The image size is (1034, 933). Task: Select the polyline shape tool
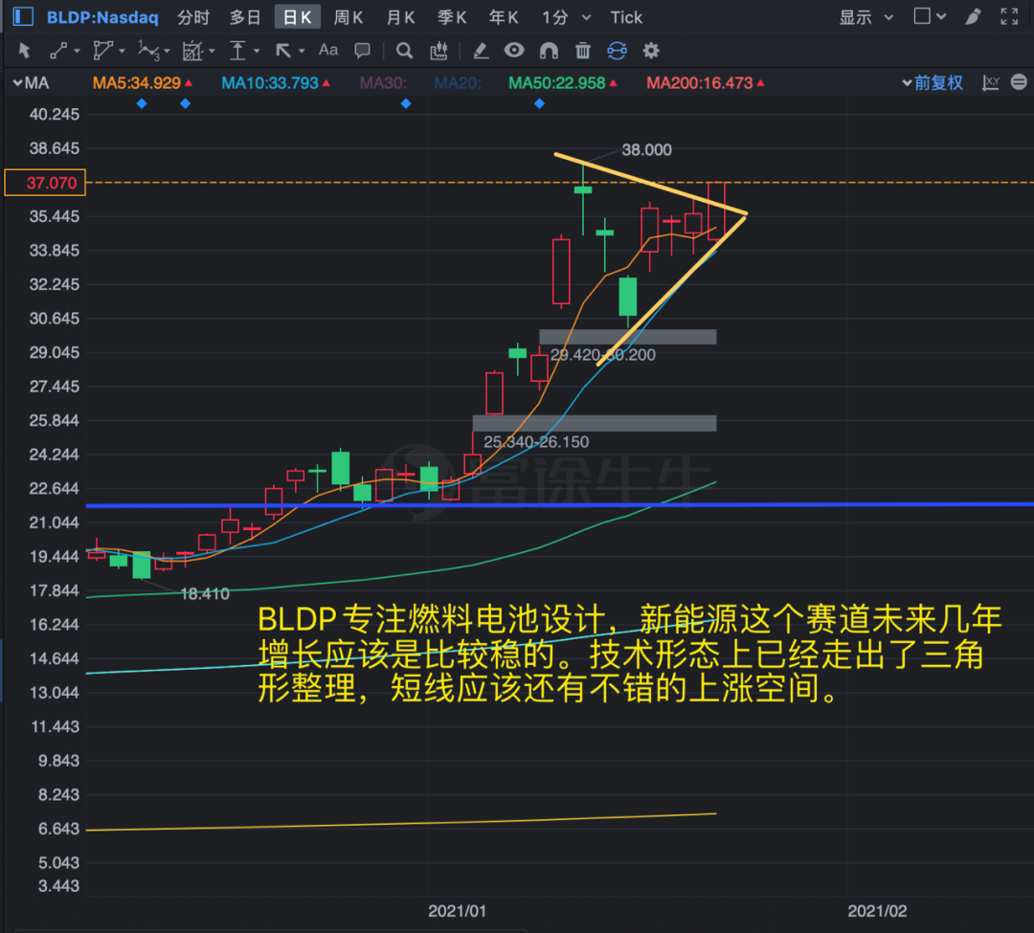102,51
